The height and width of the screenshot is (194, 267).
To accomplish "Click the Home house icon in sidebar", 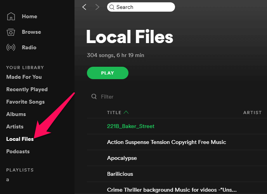I will click(x=11, y=16).
